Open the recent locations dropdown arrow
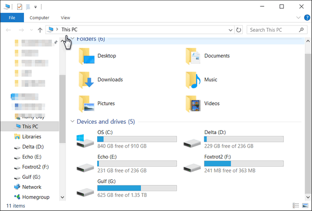Viewport: 312px width, 211px height. click(31, 30)
